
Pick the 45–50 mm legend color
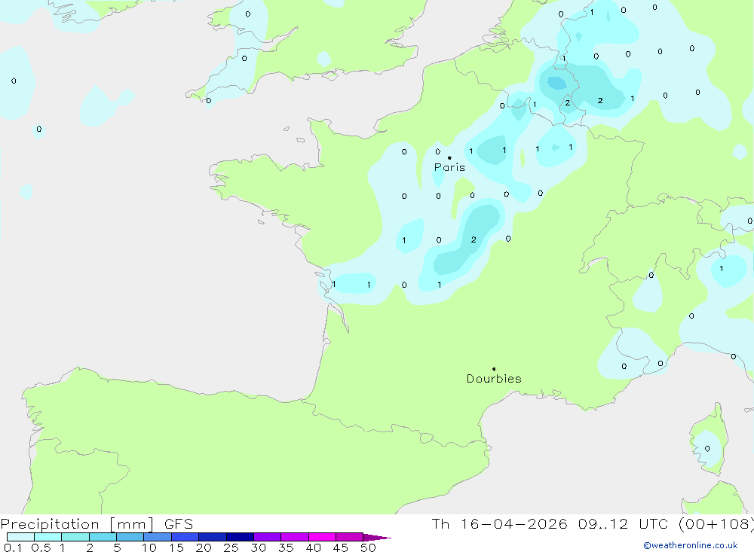pos(350,537)
